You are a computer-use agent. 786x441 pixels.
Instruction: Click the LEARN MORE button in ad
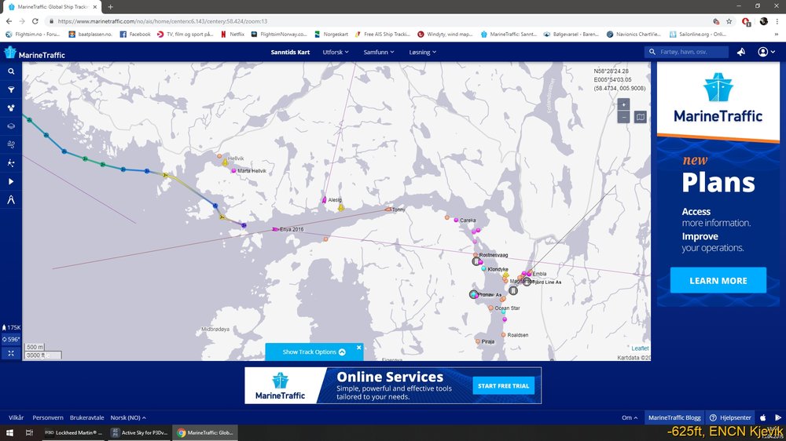pyautogui.click(x=718, y=280)
